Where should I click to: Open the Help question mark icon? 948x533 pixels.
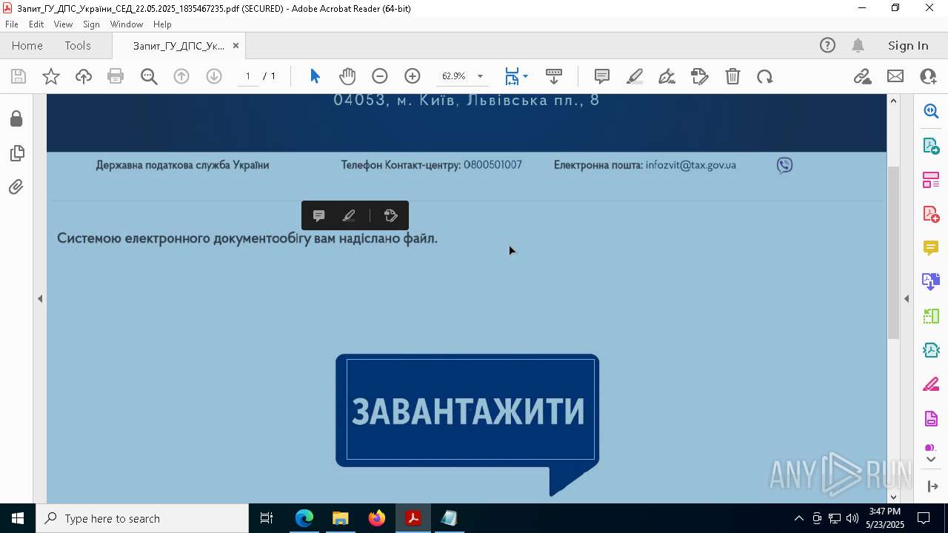pyautogui.click(x=827, y=45)
